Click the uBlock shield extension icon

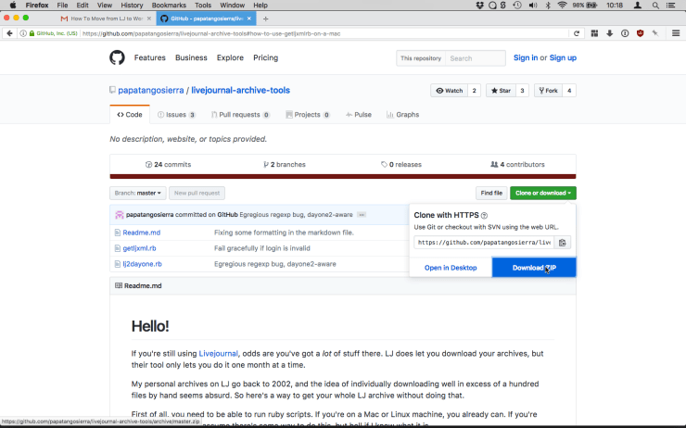click(x=640, y=33)
